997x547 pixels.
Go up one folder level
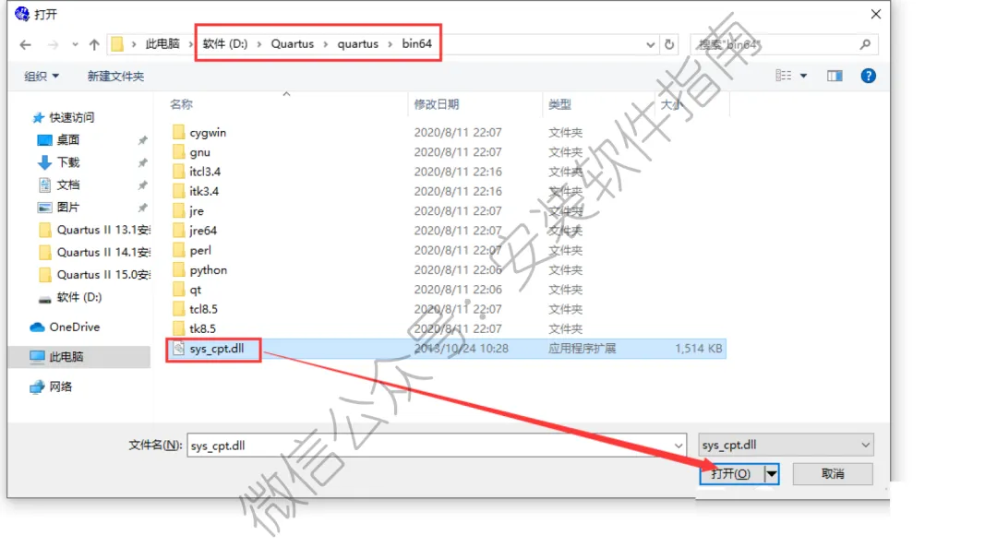(x=94, y=44)
